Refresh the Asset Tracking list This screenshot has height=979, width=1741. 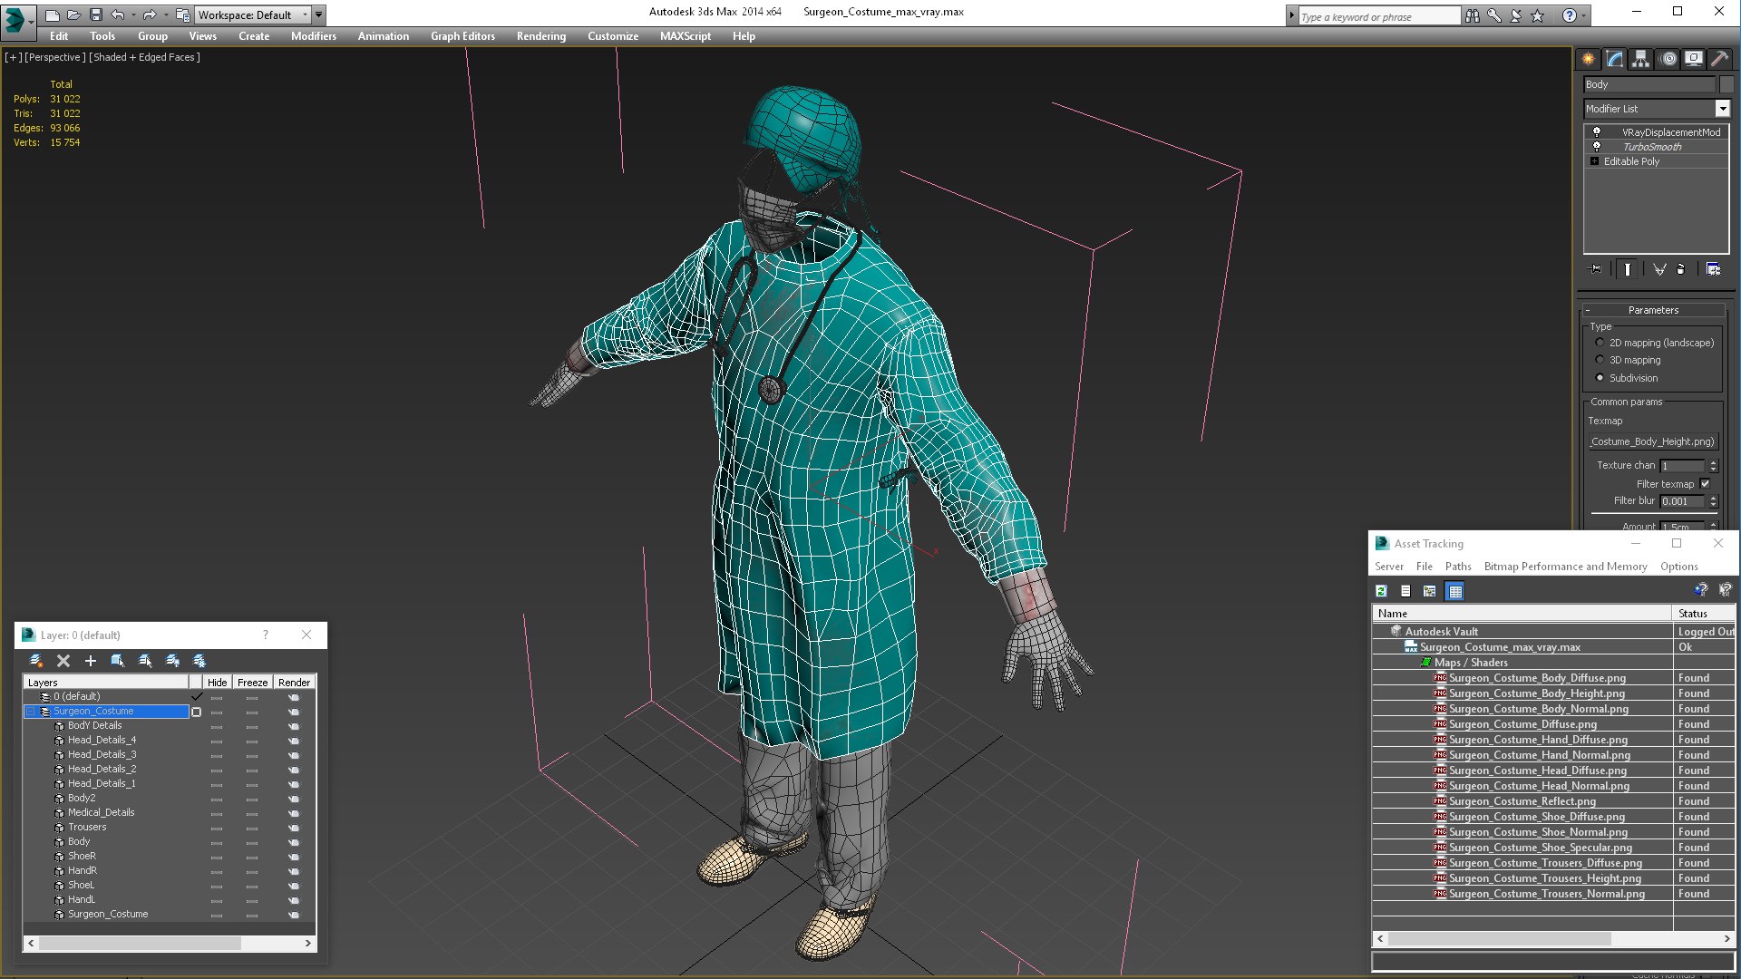click(1381, 591)
